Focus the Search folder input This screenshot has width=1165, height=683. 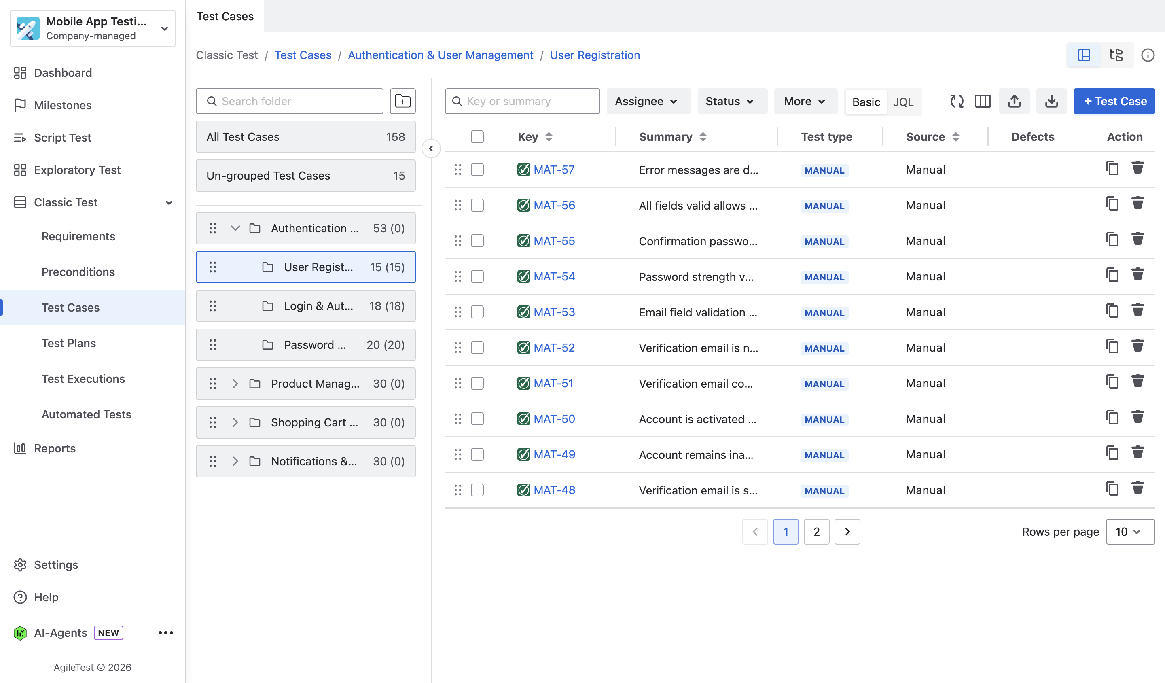(289, 101)
